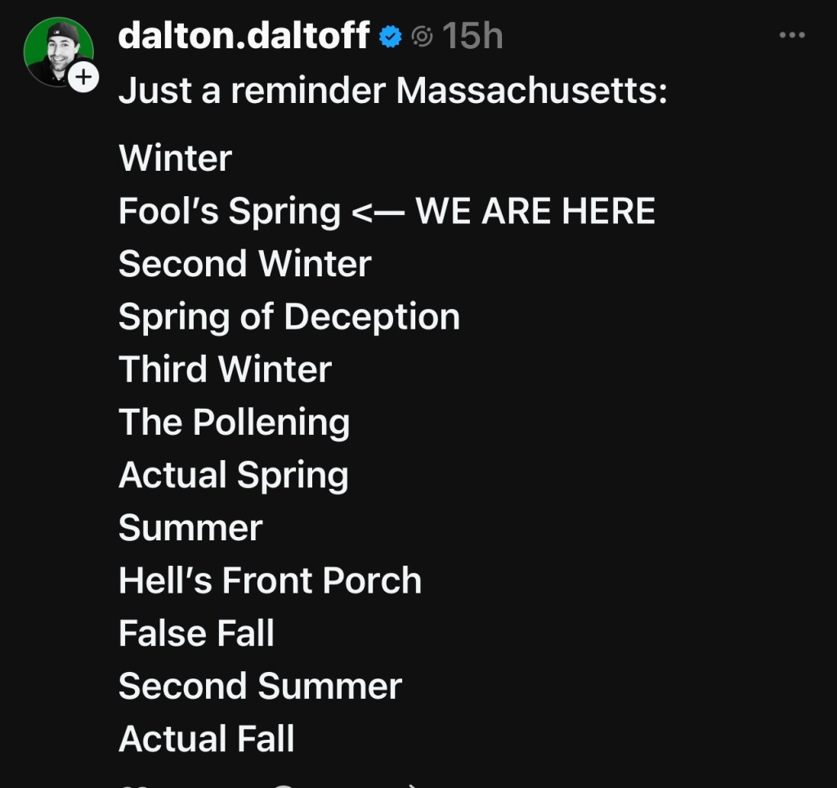This screenshot has width=837, height=788.
Task: Click the "Second Summer" line
Action: point(260,687)
